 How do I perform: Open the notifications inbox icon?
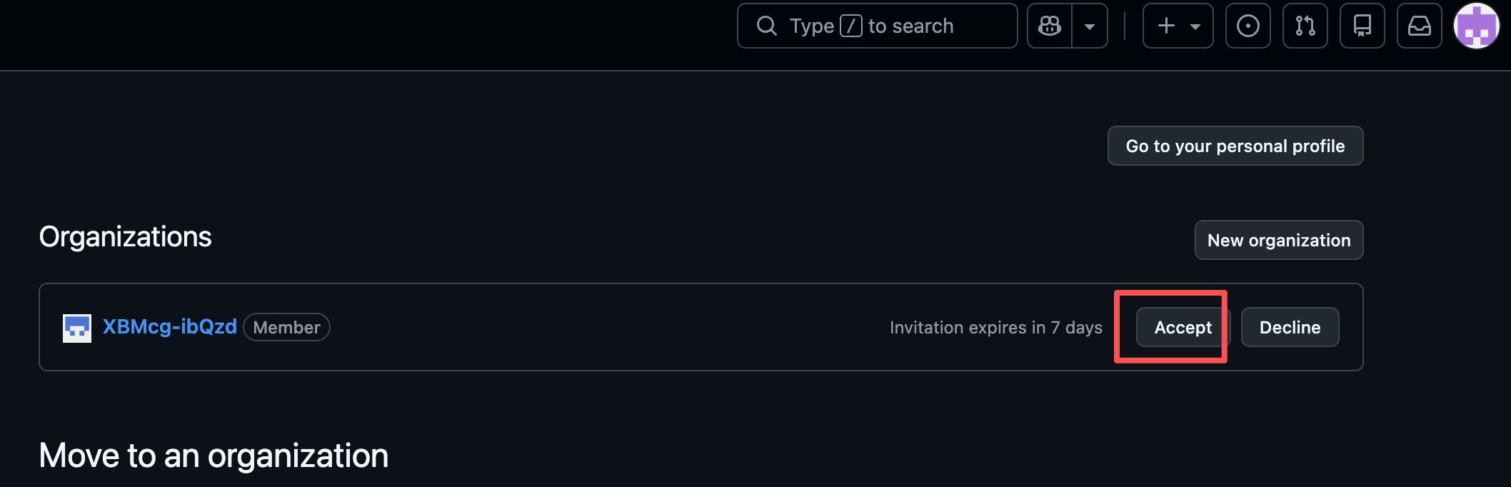[x=1419, y=26]
